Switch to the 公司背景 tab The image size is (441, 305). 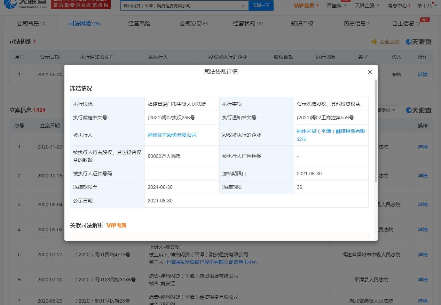click(x=31, y=24)
